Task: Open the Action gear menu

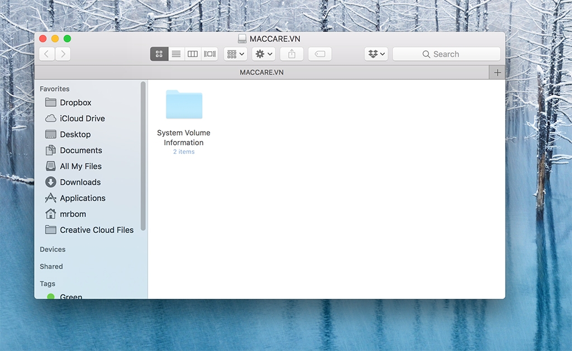Action: pos(264,54)
